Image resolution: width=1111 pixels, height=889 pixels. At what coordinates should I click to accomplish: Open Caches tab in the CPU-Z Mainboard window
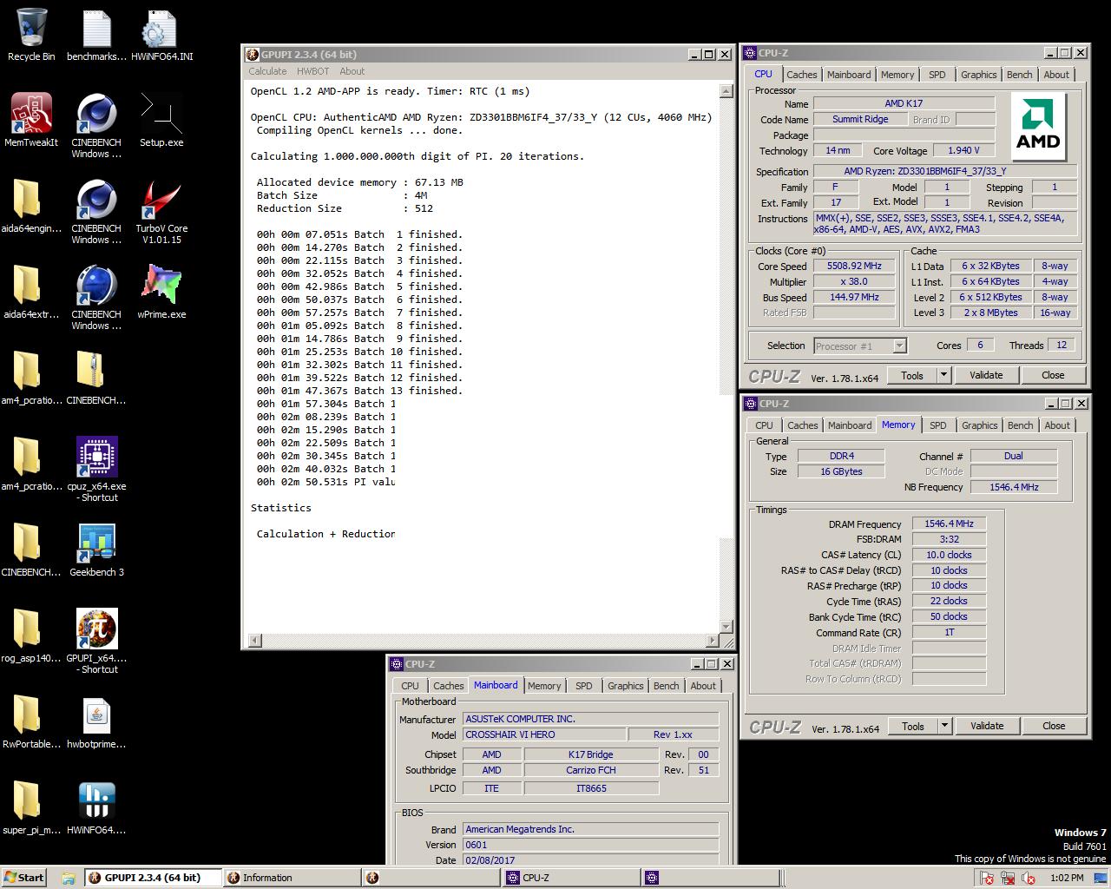448,686
